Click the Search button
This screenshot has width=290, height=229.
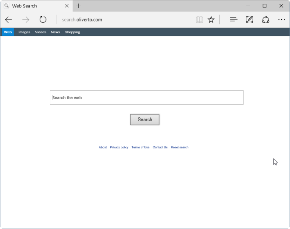145,119
